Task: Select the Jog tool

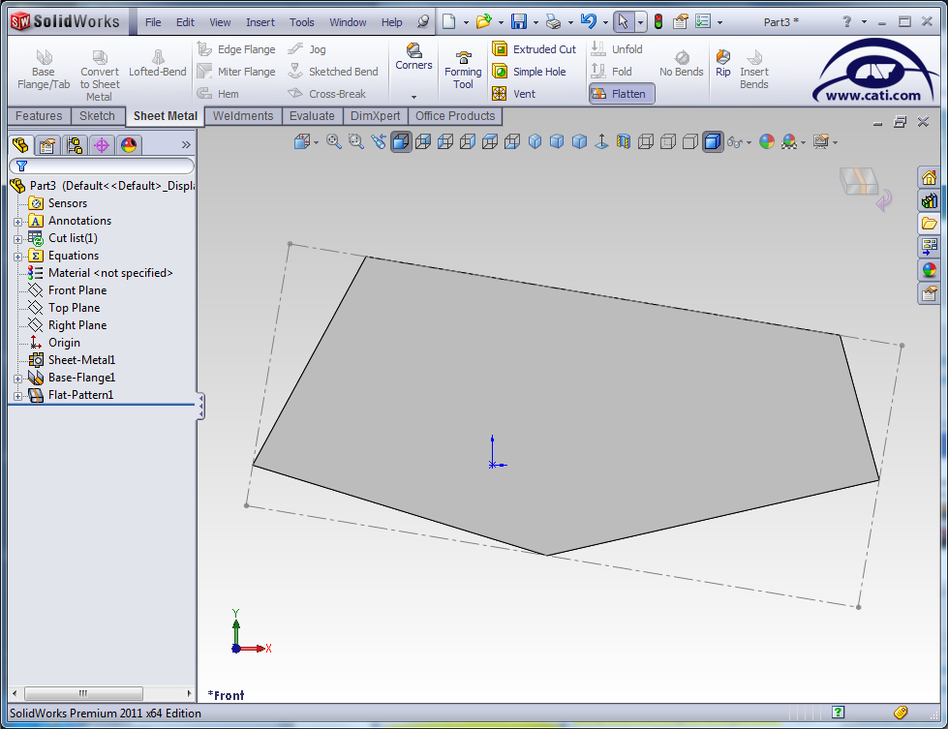Action: [307, 49]
